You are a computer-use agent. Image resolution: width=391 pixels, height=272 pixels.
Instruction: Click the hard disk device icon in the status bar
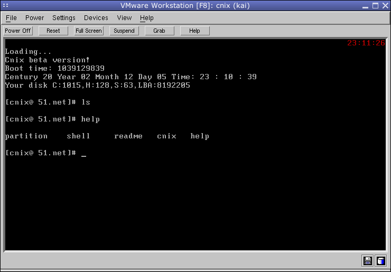click(x=381, y=261)
